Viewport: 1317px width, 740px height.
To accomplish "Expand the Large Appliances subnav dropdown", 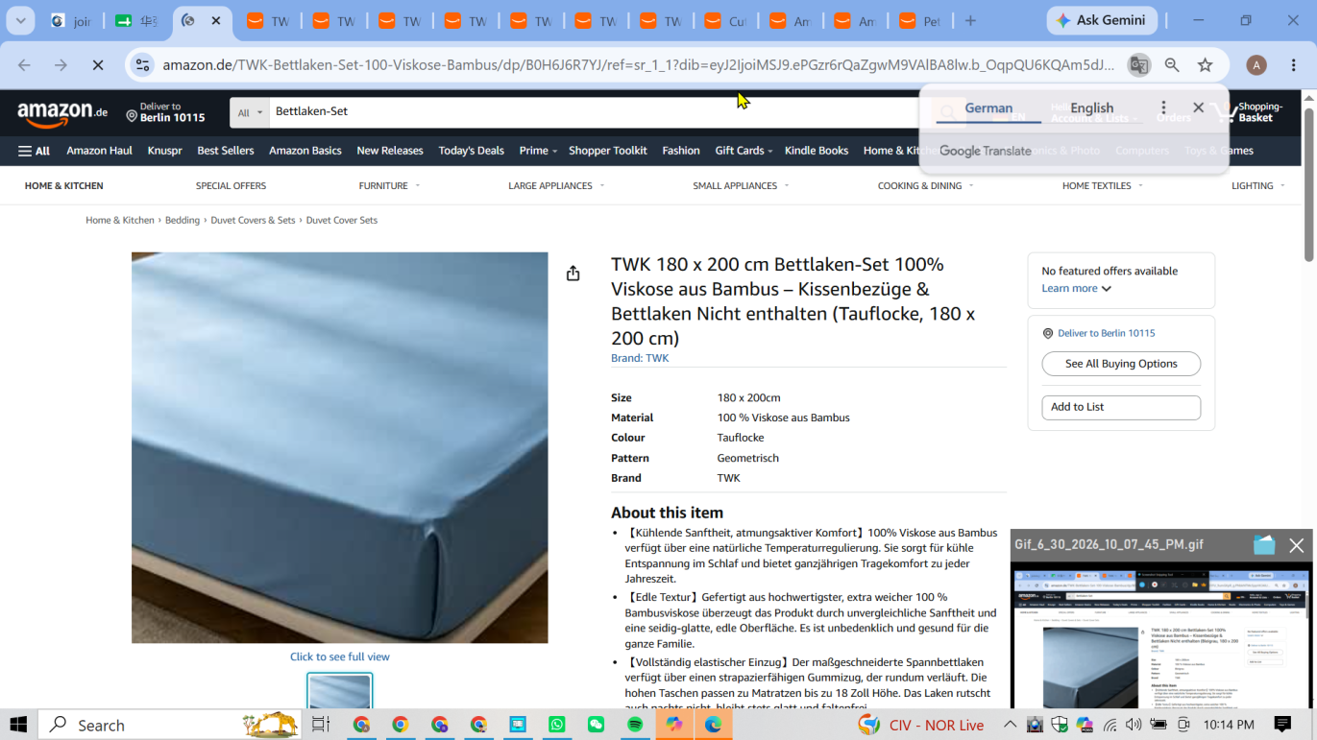I will tap(556, 186).
